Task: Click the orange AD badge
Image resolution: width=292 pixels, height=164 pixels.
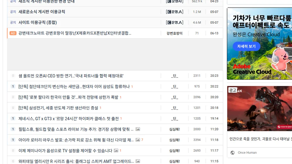Action: point(13,33)
